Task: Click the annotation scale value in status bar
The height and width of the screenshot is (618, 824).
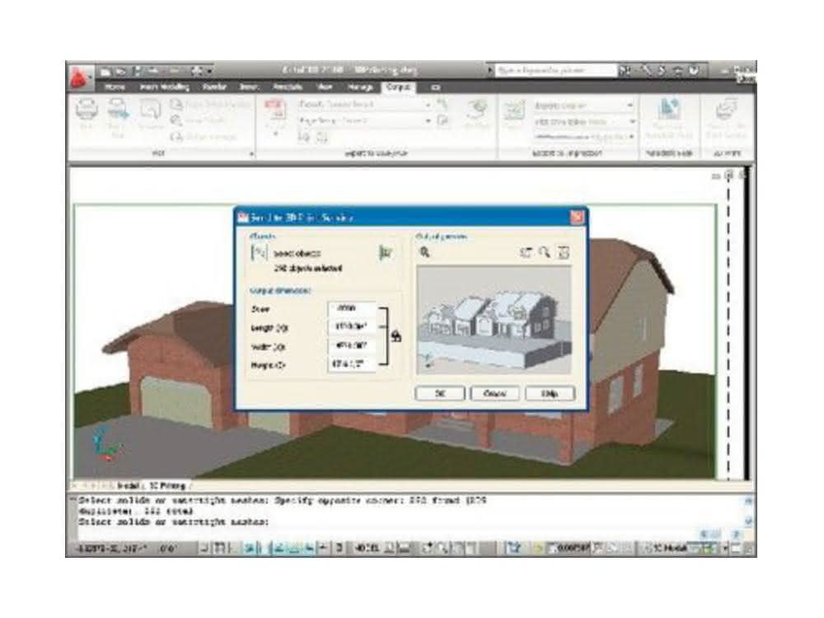Action: pos(574,549)
